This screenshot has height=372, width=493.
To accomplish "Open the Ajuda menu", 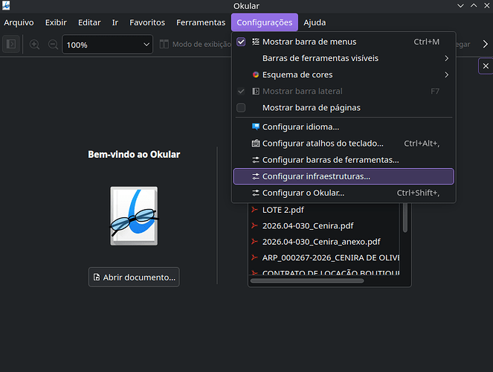I will [x=315, y=22].
